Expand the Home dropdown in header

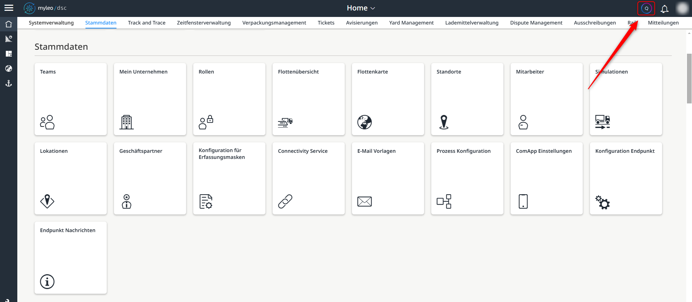(x=361, y=8)
